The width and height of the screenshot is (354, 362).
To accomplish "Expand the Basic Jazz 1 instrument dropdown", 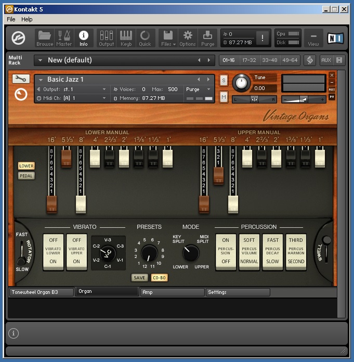I will click(41, 80).
